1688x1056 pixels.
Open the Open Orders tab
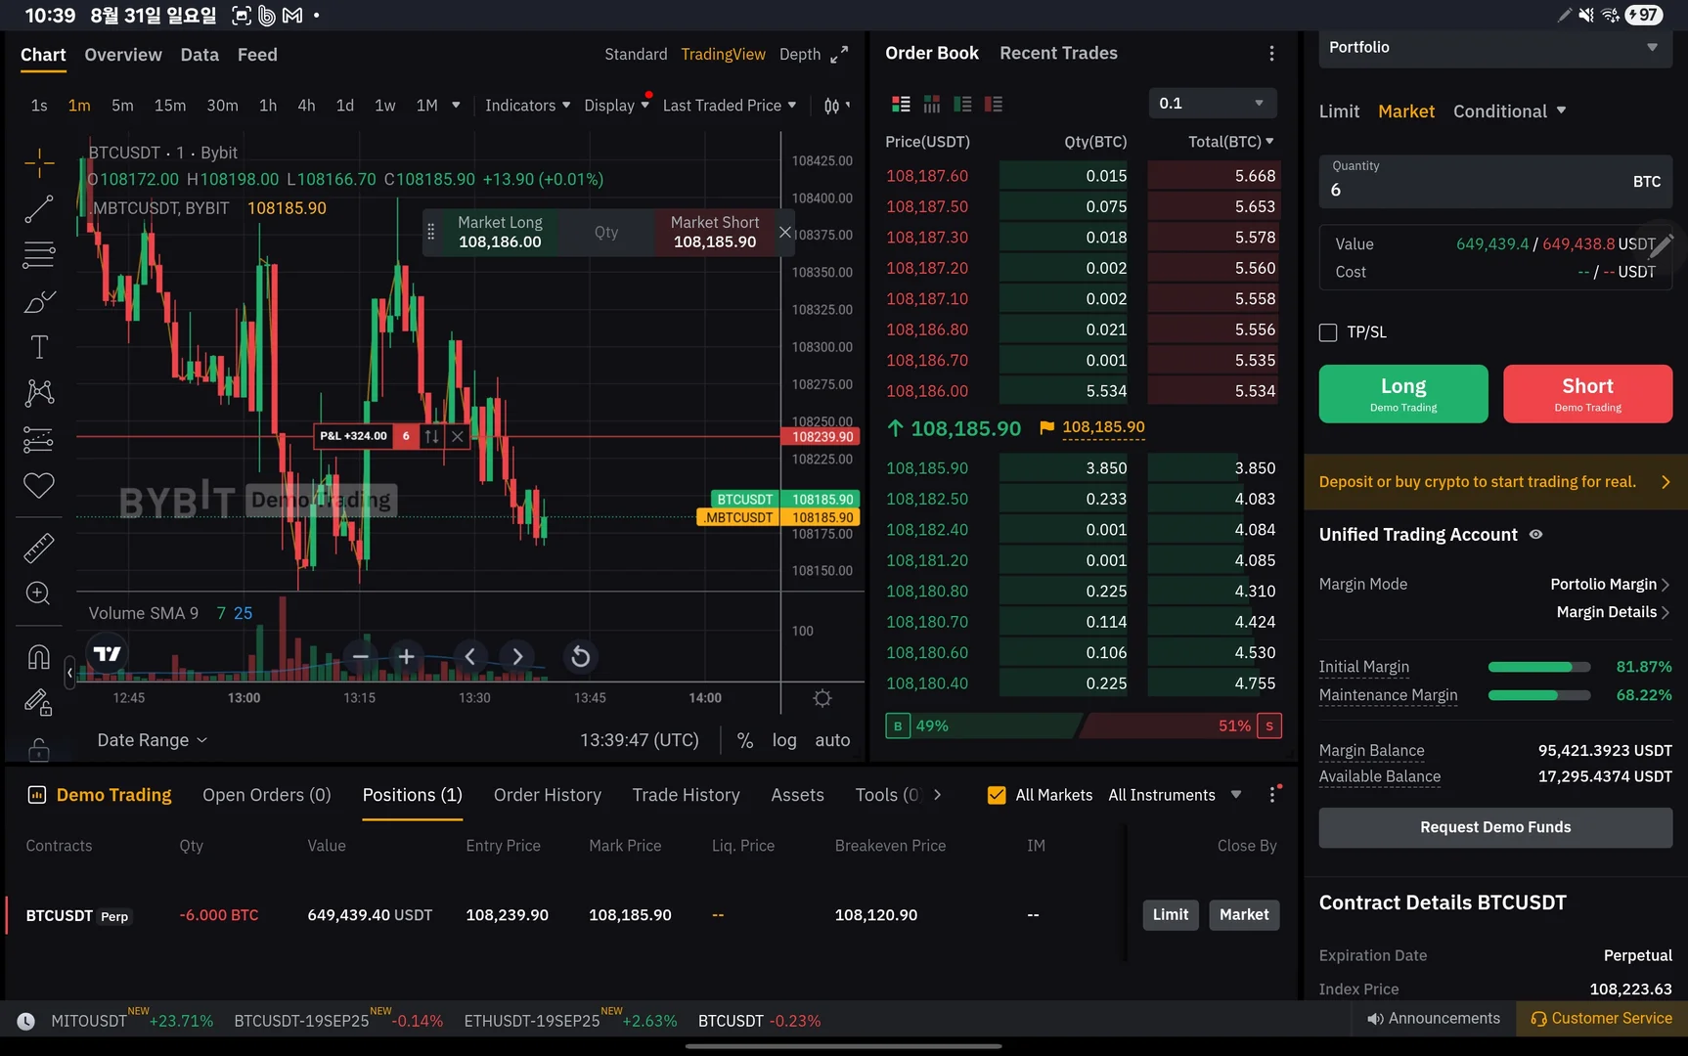(267, 795)
